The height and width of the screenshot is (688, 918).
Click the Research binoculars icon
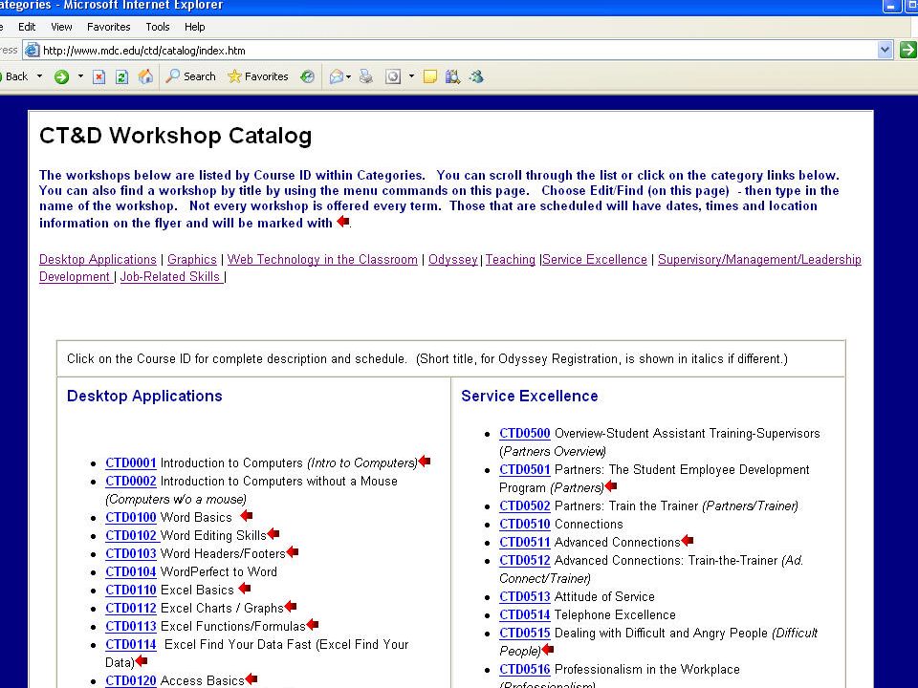[452, 76]
